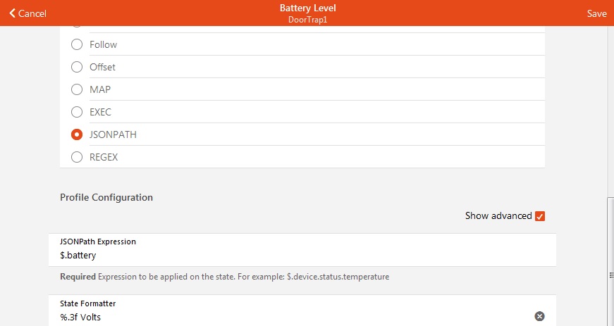This screenshot has height=326, width=614.
Task: Clear State Formatter with the X icon
Action: pos(539,316)
